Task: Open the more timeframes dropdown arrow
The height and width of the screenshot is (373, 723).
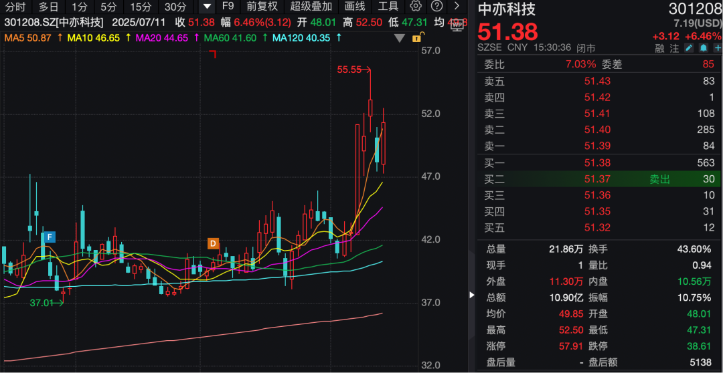Action: (x=208, y=7)
